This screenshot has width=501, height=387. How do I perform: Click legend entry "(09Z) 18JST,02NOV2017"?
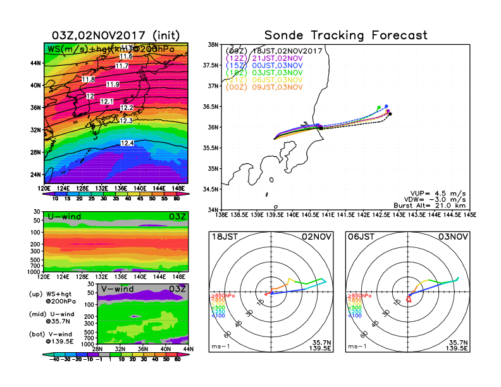(274, 51)
